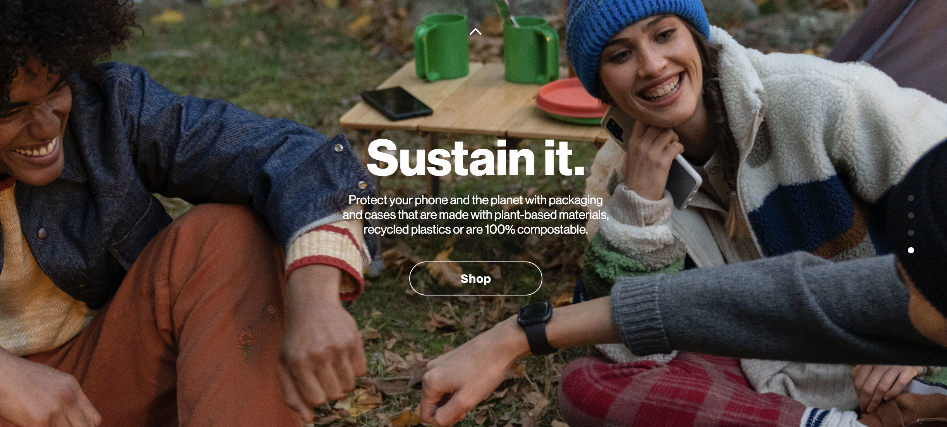The height and width of the screenshot is (427, 947).
Task: Click the 'Sustain it.' headline
Action: point(475,158)
